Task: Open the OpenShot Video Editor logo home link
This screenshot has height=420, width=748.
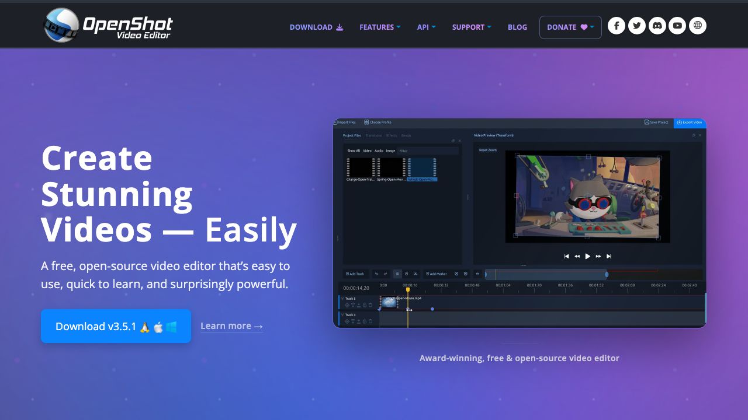Action: pyautogui.click(x=109, y=25)
